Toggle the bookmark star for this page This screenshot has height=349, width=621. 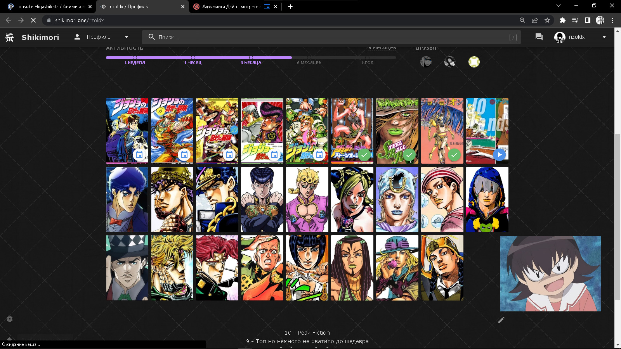[x=547, y=20]
